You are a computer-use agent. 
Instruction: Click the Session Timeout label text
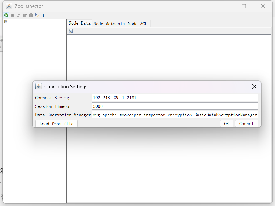[53, 106]
